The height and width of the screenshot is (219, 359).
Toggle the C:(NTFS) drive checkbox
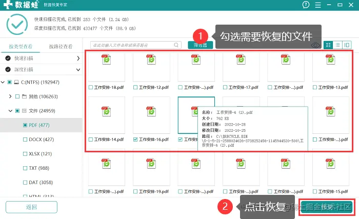coord(9,82)
